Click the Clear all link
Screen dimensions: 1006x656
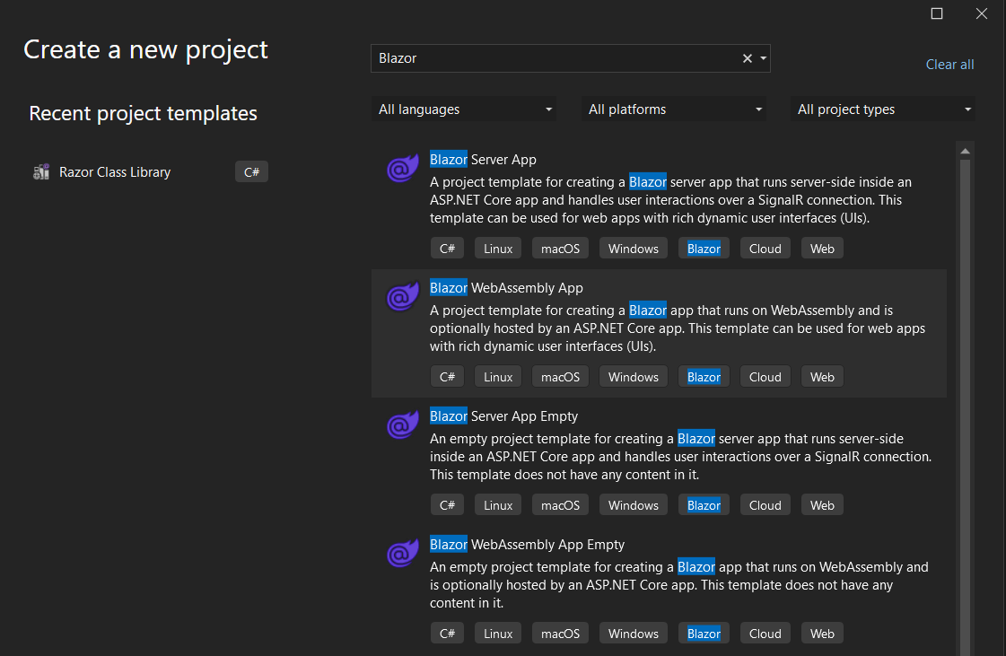pos(949,64)
